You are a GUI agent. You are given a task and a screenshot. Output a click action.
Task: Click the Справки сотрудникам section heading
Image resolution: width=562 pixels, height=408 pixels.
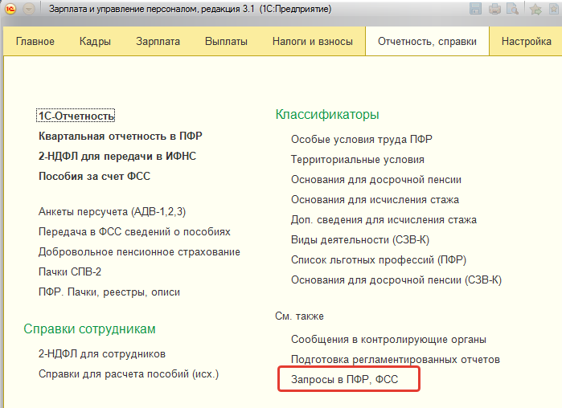89,329
